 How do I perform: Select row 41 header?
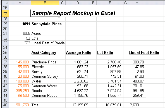5,81
